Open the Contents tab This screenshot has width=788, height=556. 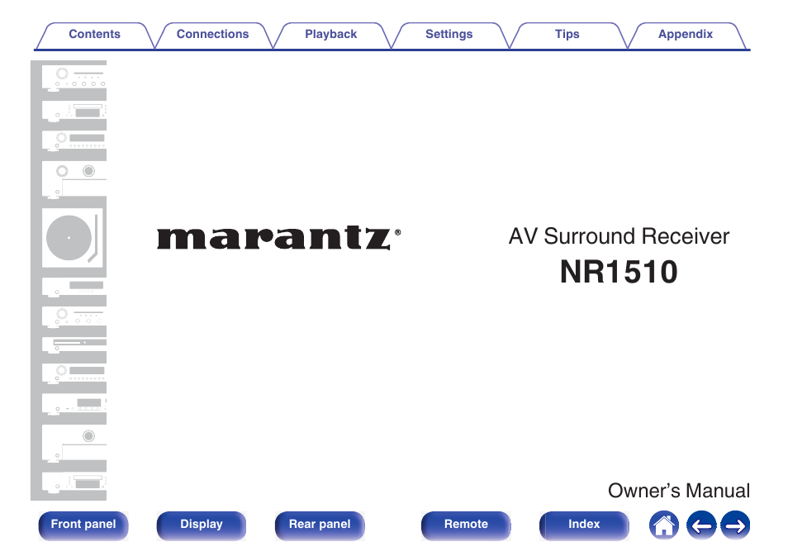(94, 36)
